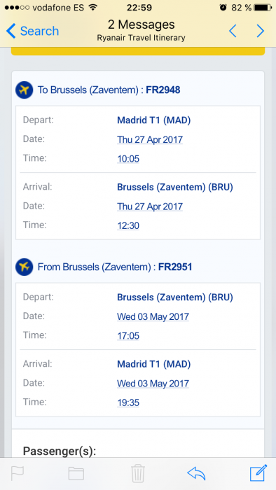Delete message with trash icon
The image size is (276, 490).
[138, 473]
